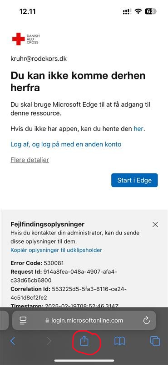Tap the Safari share icon
Image resolution: width=168 pixels, height=365 pixels.
(x=84, y=341)
